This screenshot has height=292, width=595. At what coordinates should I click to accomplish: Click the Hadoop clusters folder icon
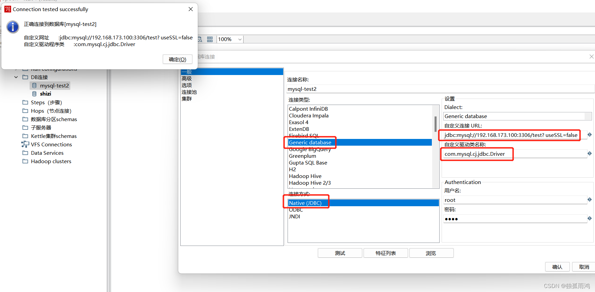(25, 161)
